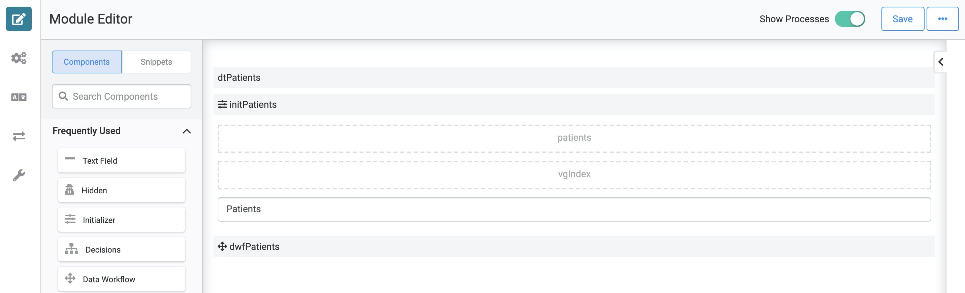
Task: Select the dtPatients component row
Action: click(x=574, y=77)
